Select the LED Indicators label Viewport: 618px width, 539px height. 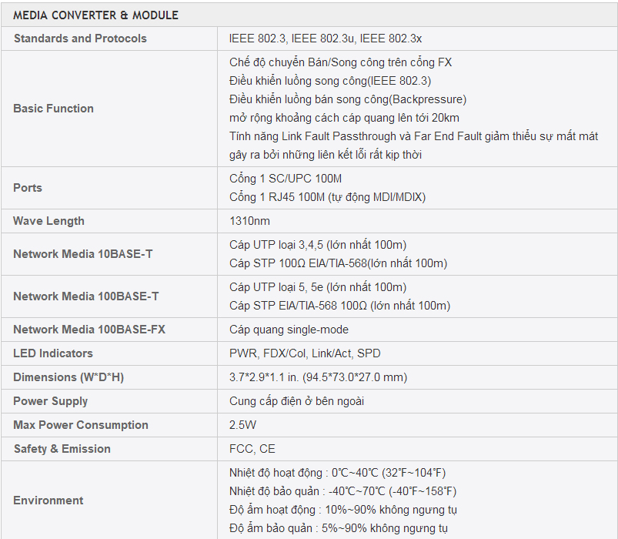[53, 353]
